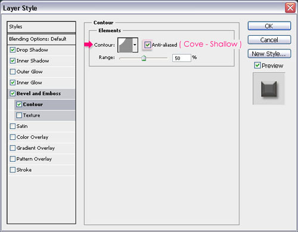The width and height of the screenshot is (298, 232).
Task: Toggle the Drop Shadow checkbox
Action: pyautogui.click(x=13, y=50)
